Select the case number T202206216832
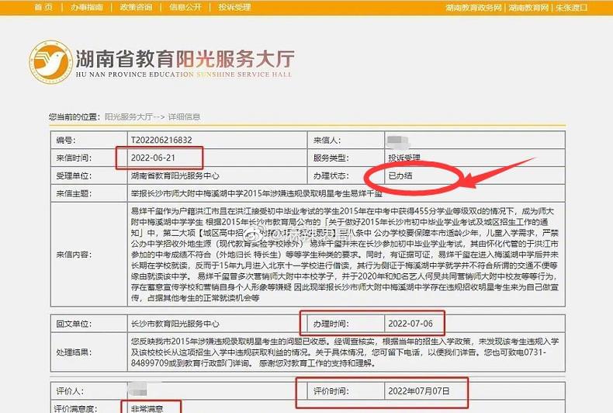 161,140
